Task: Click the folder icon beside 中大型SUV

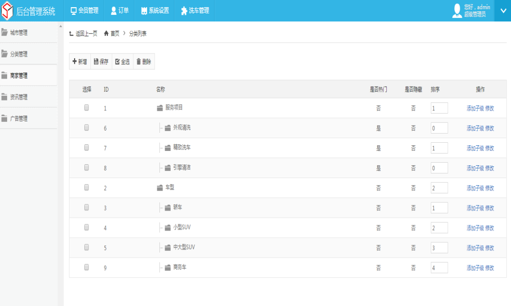Action: tap(168, 247)
